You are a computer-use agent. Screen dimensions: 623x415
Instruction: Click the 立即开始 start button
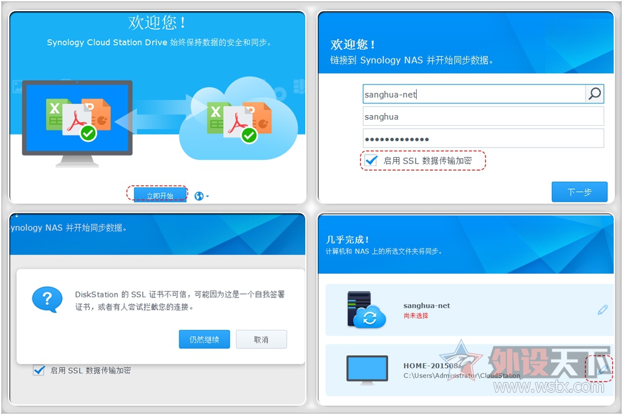tap(160, 195)
